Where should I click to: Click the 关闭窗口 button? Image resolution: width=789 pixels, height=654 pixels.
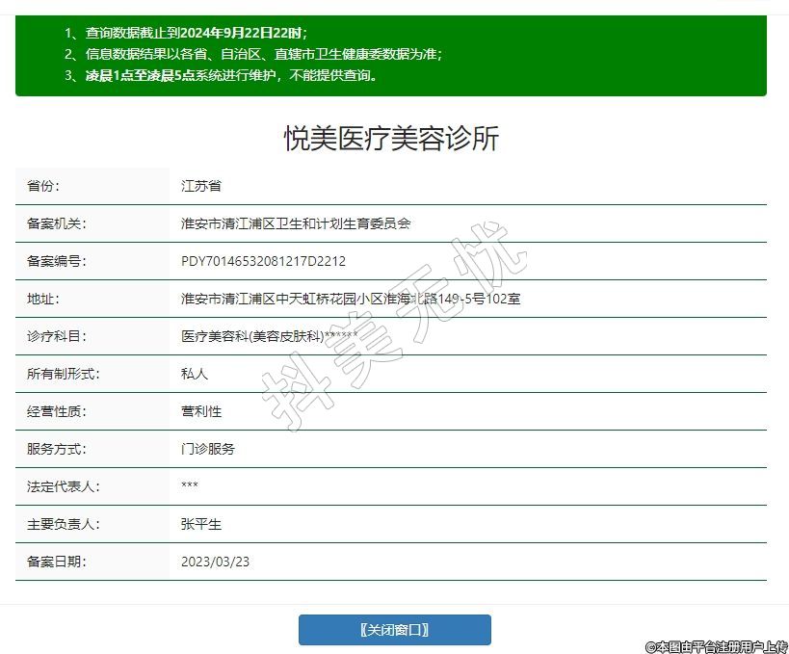pyautogui.click(x=394, y=630)
